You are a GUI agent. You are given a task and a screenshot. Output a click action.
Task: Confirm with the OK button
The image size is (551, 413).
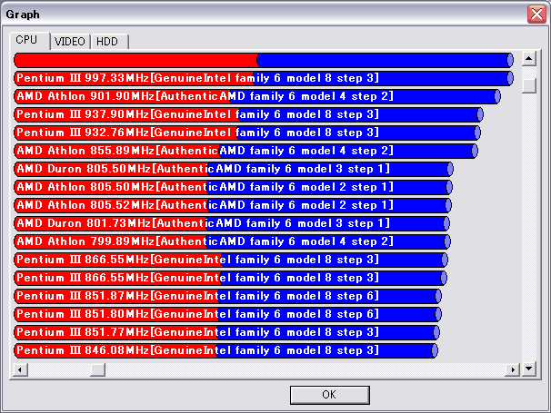click(330, 395)
